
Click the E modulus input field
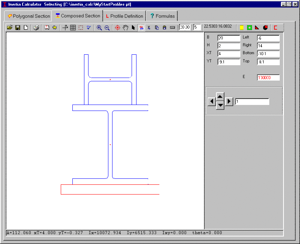(268, 77)
